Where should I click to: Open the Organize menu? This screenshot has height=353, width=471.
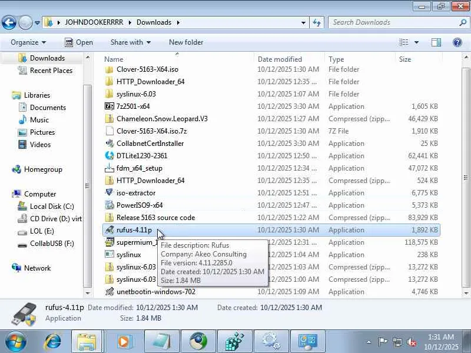click(28, 42)
